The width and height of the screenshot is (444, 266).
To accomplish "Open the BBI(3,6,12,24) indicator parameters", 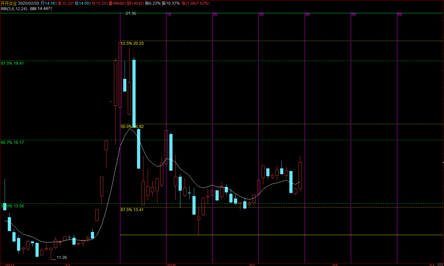I will 14,9.
